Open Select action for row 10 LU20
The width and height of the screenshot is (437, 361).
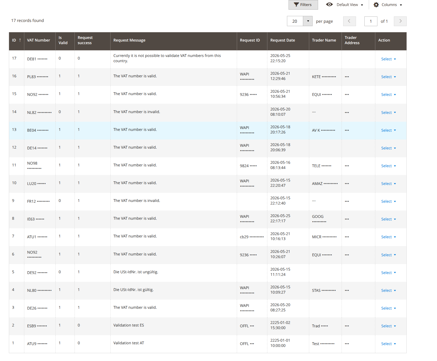[388, 184]
